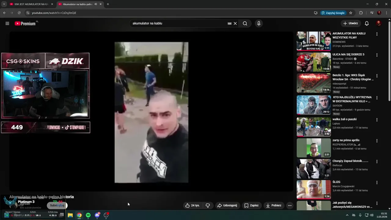Open the ŚLIZG video thumbnail

click(314, 189)
